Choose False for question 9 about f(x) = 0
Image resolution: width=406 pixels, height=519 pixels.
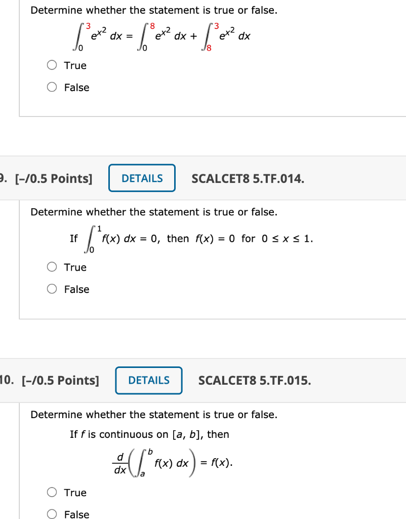[52, 289]
